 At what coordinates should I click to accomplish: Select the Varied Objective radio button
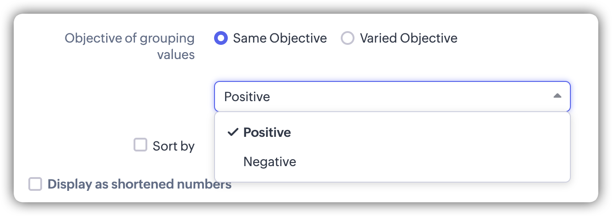[348, 38]
